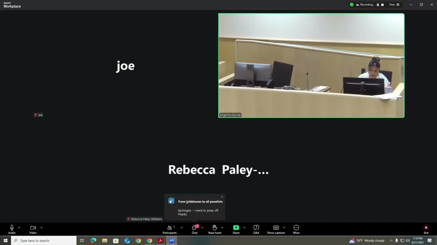
Task: Expand the Audio options caret
Action: coord(19,228)
